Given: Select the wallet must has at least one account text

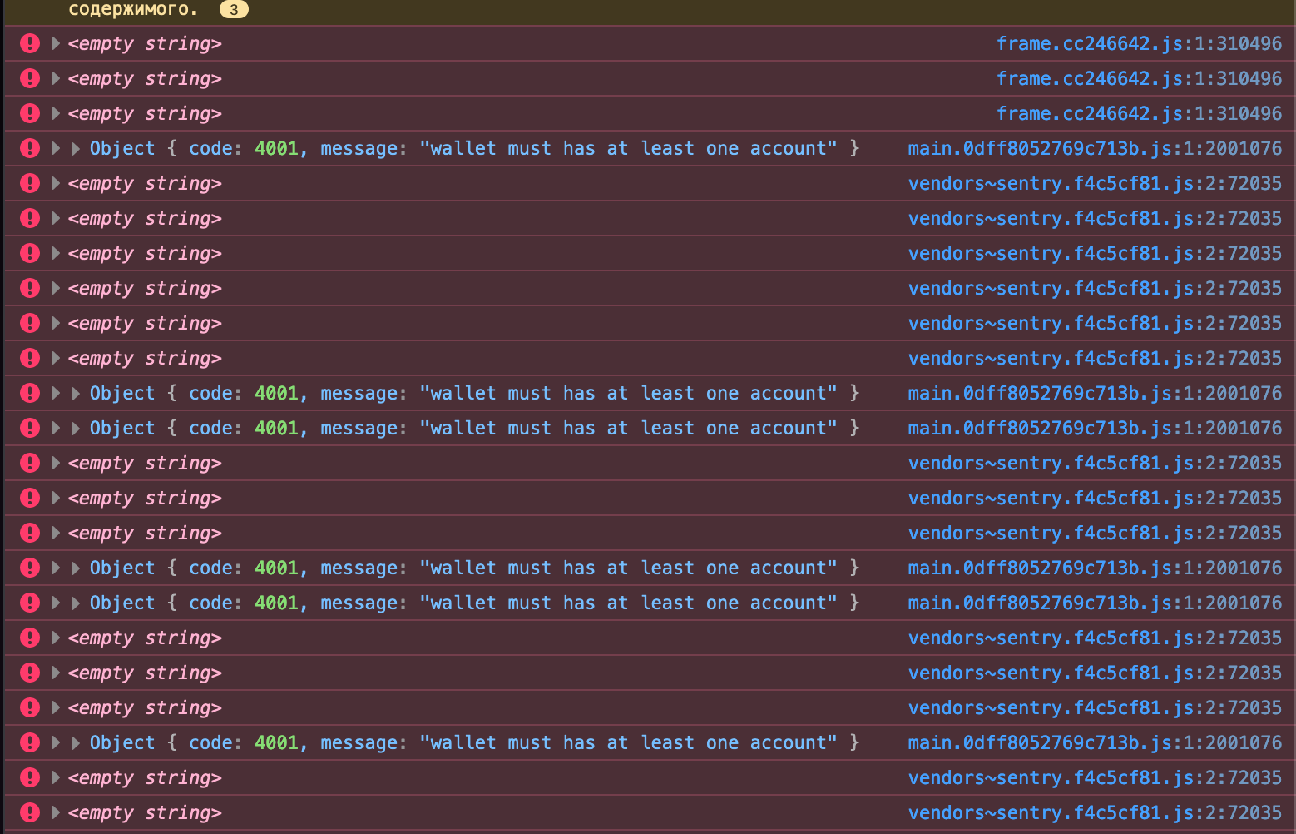Looking at the screenshot, I should [x=630, y=147].
